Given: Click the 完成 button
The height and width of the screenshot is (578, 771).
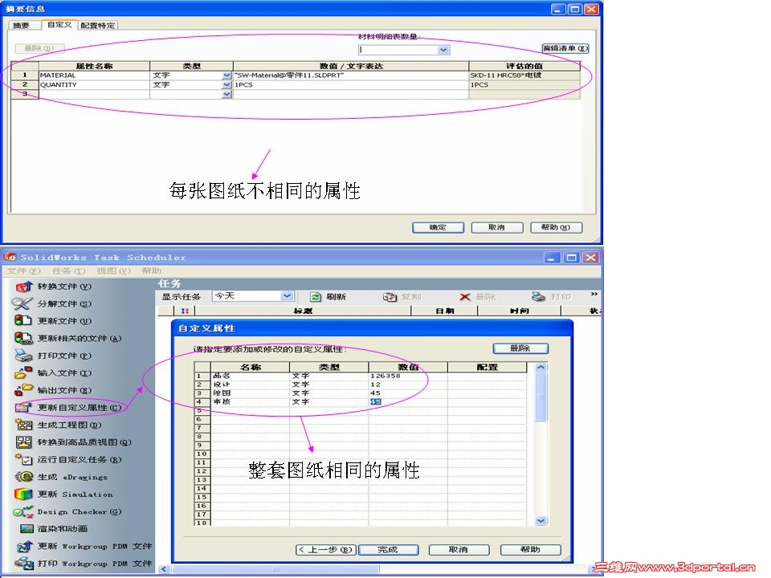Looking at the screenshot, I should [388, 549].
